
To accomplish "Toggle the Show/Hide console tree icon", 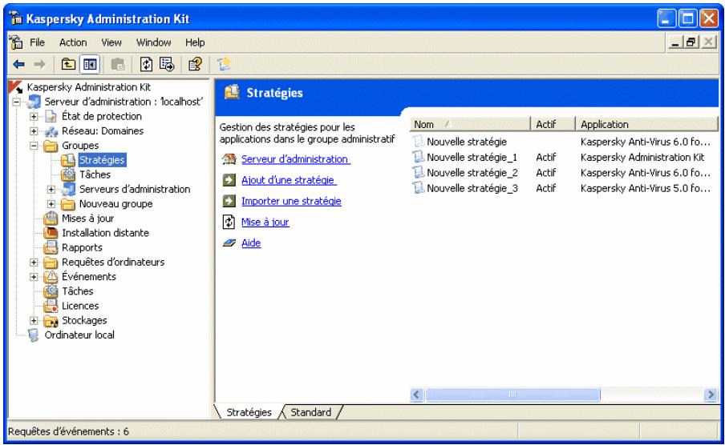I will pyautogui.click(x=90, y=64).
